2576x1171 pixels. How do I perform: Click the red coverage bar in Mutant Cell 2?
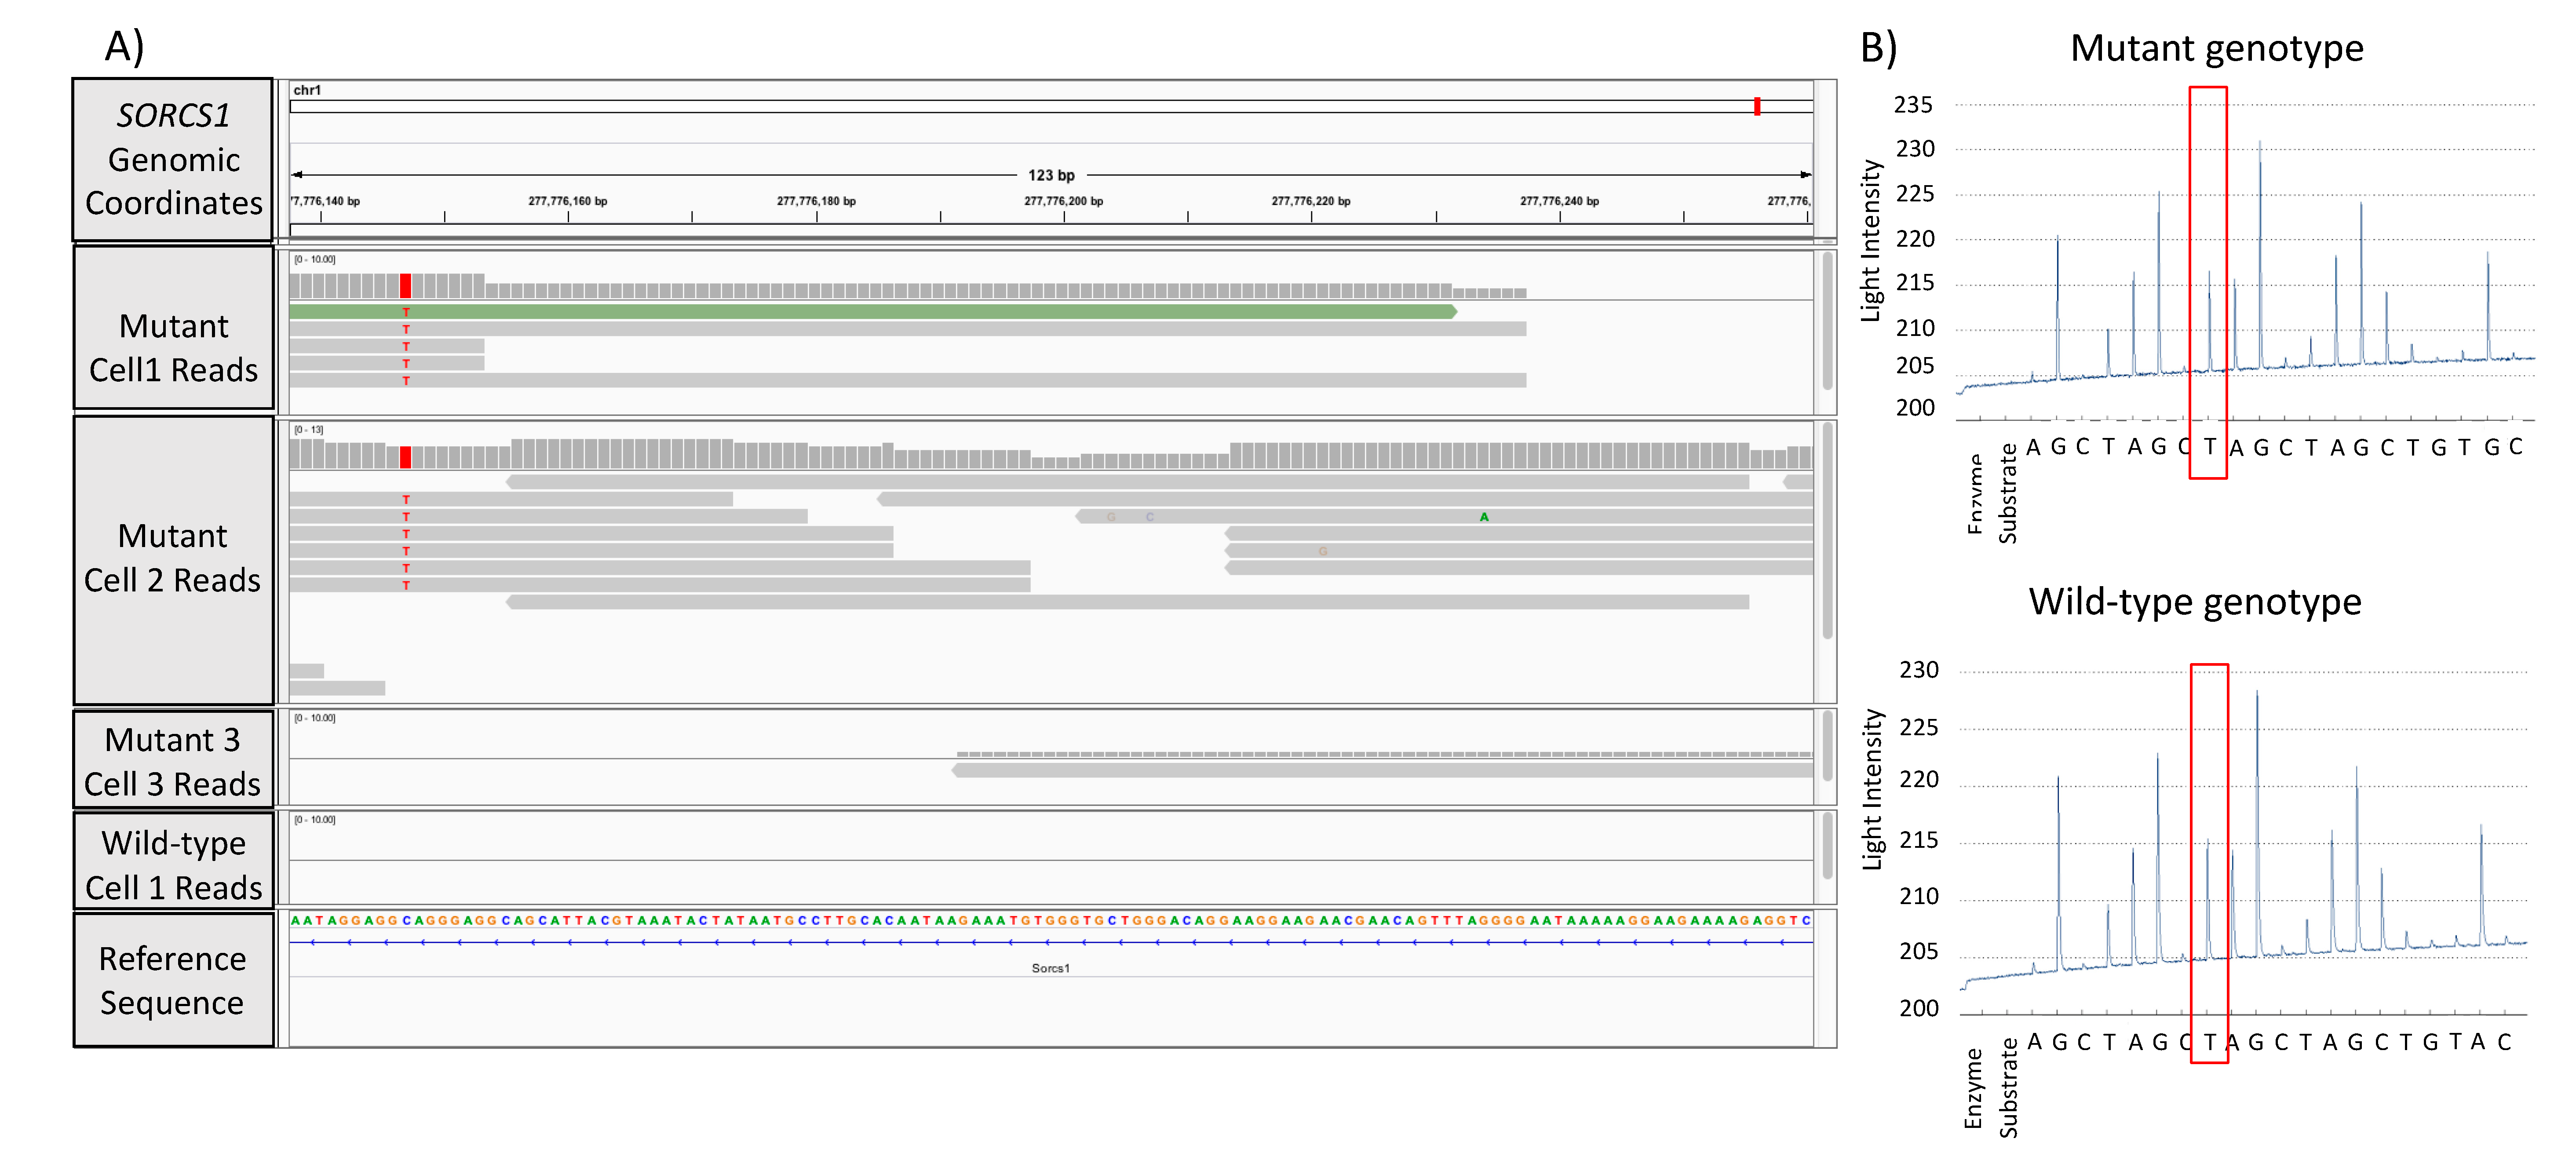click(x=405, y=457)
